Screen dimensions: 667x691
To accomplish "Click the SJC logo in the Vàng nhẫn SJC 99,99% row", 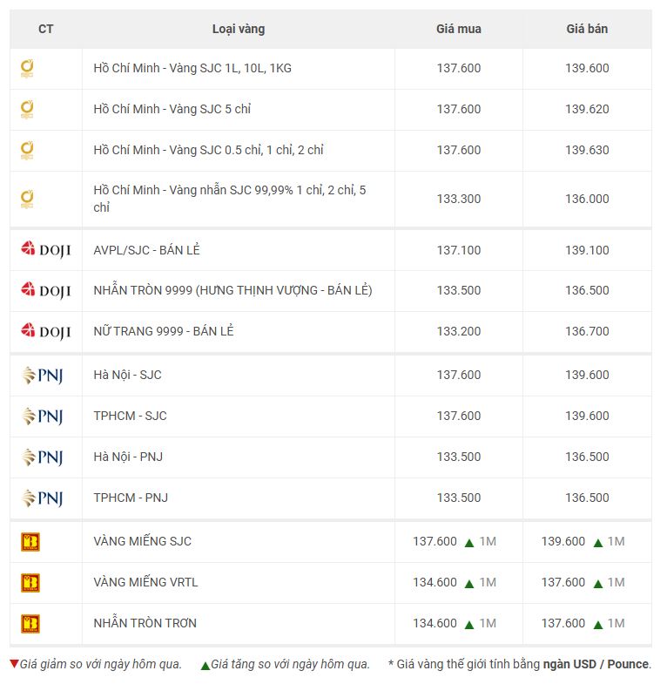I will click(x=27, y=199).
